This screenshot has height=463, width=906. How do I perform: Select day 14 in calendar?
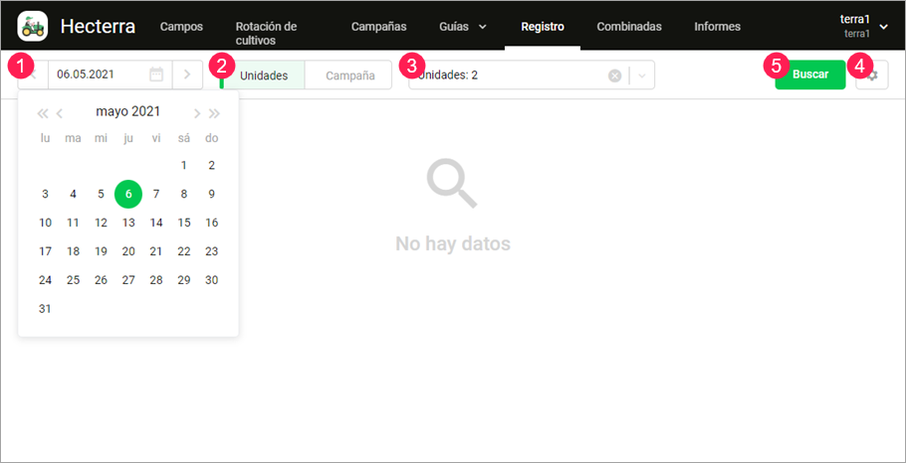click(x=156, y=223)
